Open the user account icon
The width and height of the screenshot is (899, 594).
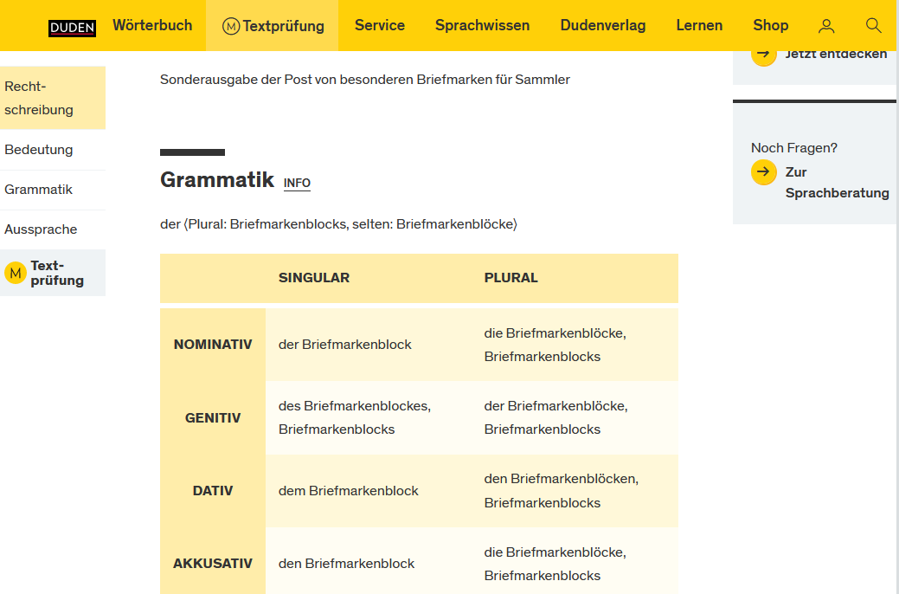point(826,26)
